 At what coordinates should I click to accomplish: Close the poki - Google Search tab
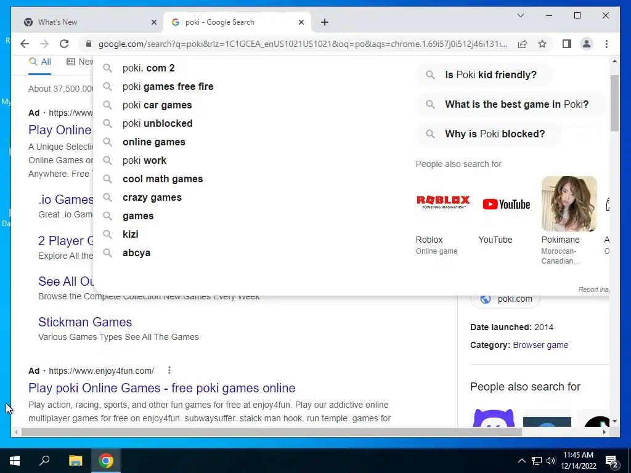click(x=301, y=22)
